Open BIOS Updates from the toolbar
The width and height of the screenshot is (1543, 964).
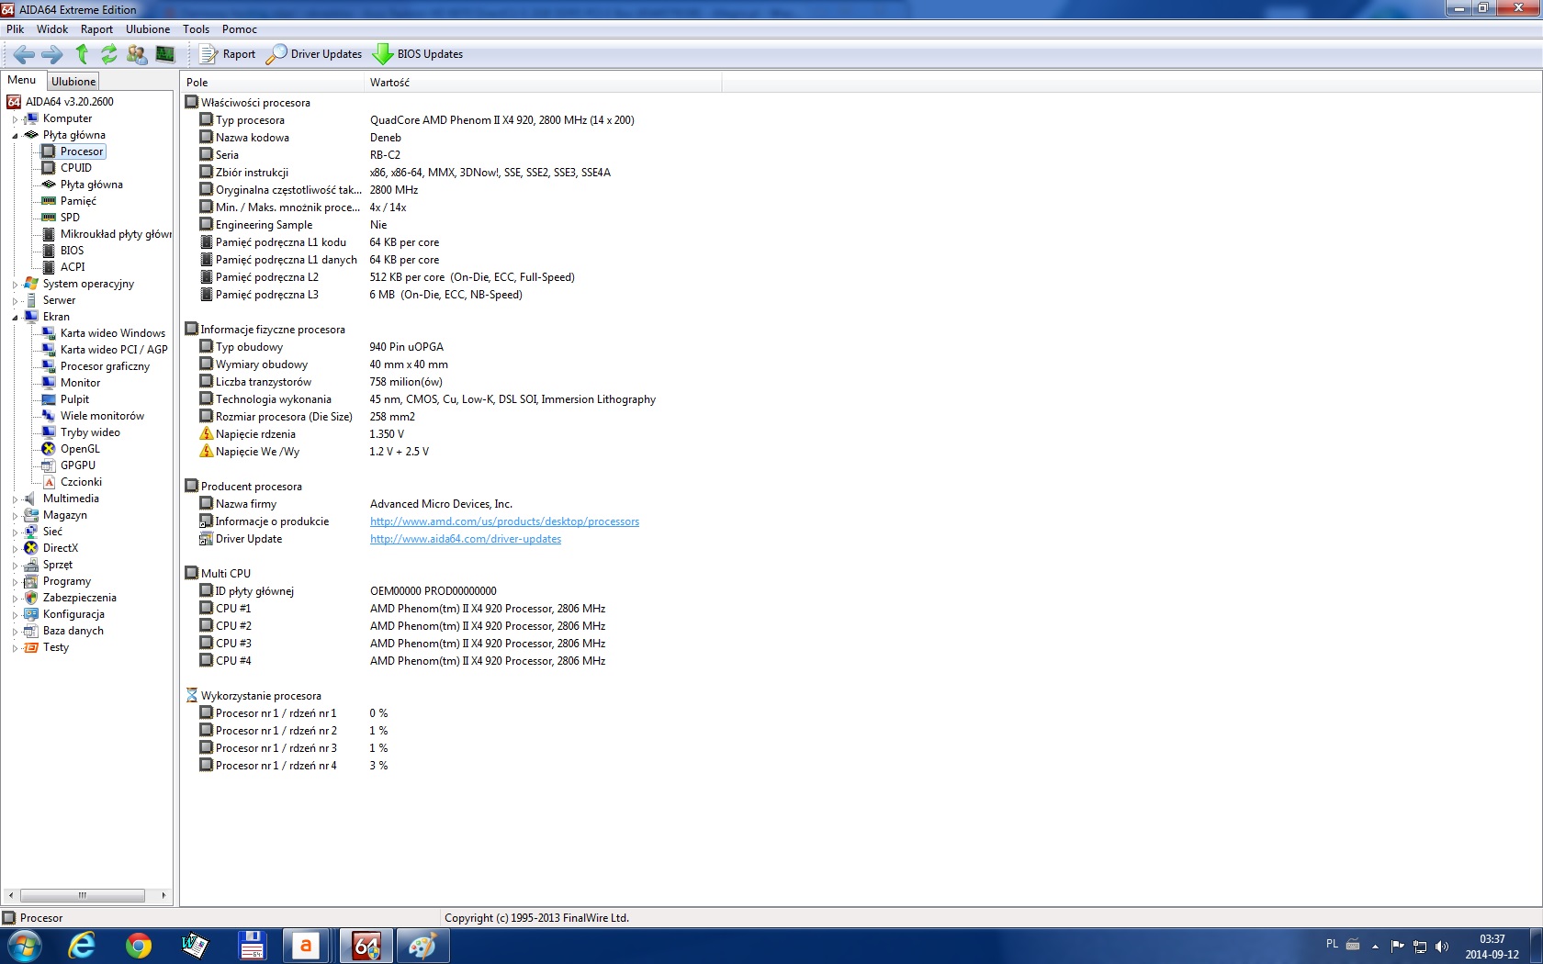(418, 54)
